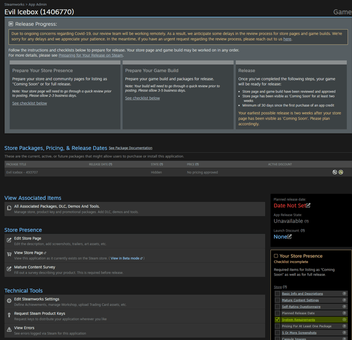Screen dimensions: 352x340
Task: Click the Edit Steamworks Settings gear icon
Action: (9, 301)
